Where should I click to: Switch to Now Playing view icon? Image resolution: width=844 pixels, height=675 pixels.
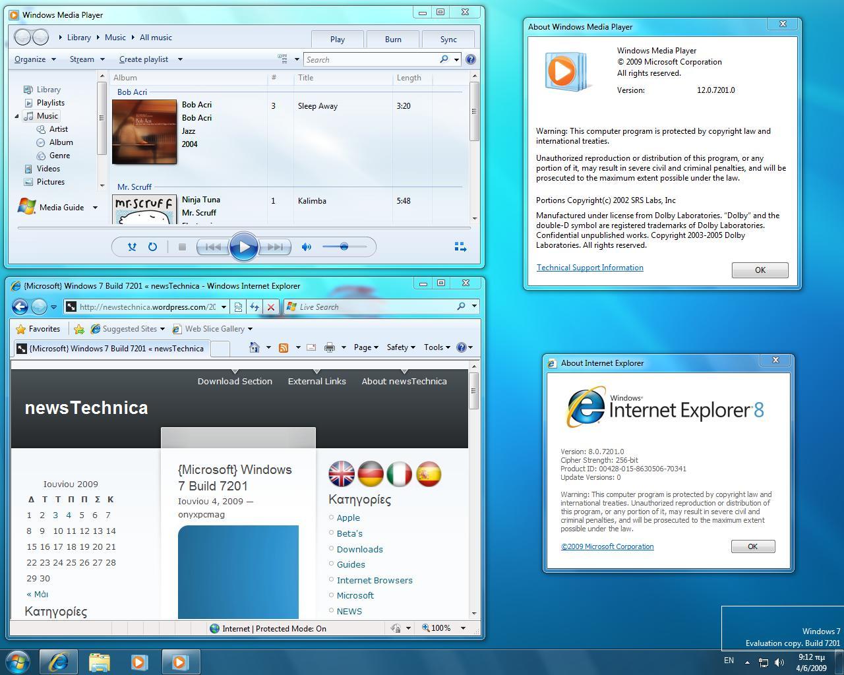(460, 247)
